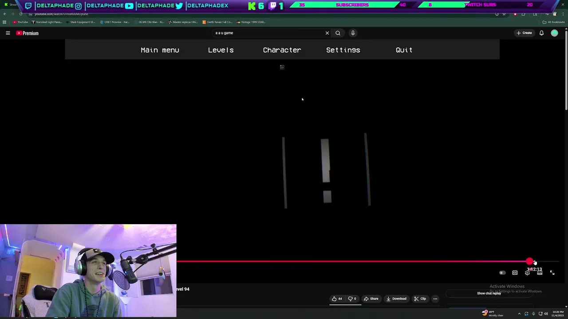This screenshot has width=568, height=319.
Task: Click the YouTube logo in overlay
Action: 129,6
